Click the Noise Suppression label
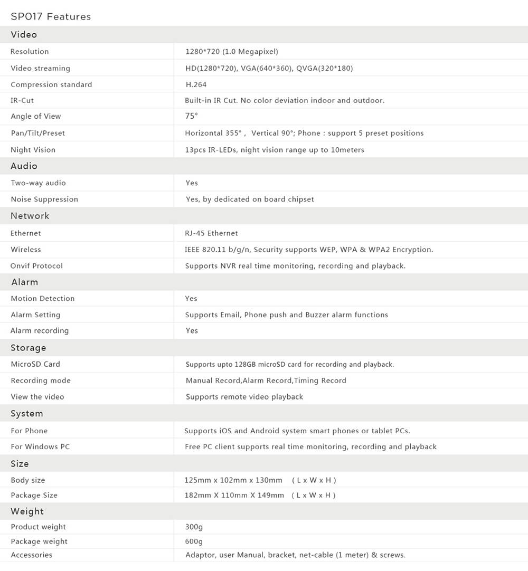Viewport: 528px width, 571px height. click(x=44, y=199)
